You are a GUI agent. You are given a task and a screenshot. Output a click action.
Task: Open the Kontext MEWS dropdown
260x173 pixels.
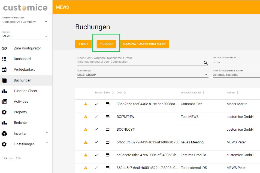[x=25, y=36]
